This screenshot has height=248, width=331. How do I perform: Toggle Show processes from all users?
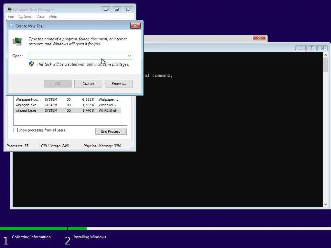pyautogui.click(x=16, y=130)
